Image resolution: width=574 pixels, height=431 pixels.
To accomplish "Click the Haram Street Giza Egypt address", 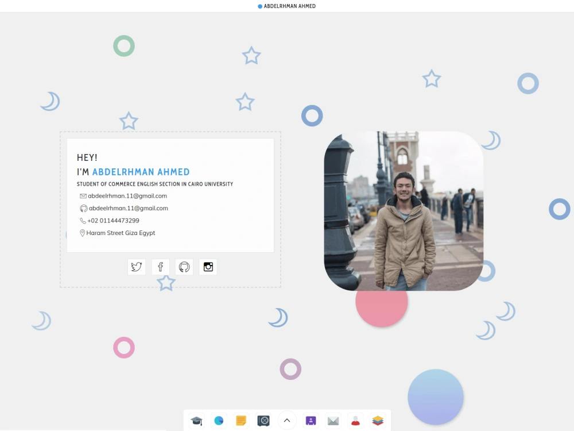I will pyautogui.click(x=121, y=233).
